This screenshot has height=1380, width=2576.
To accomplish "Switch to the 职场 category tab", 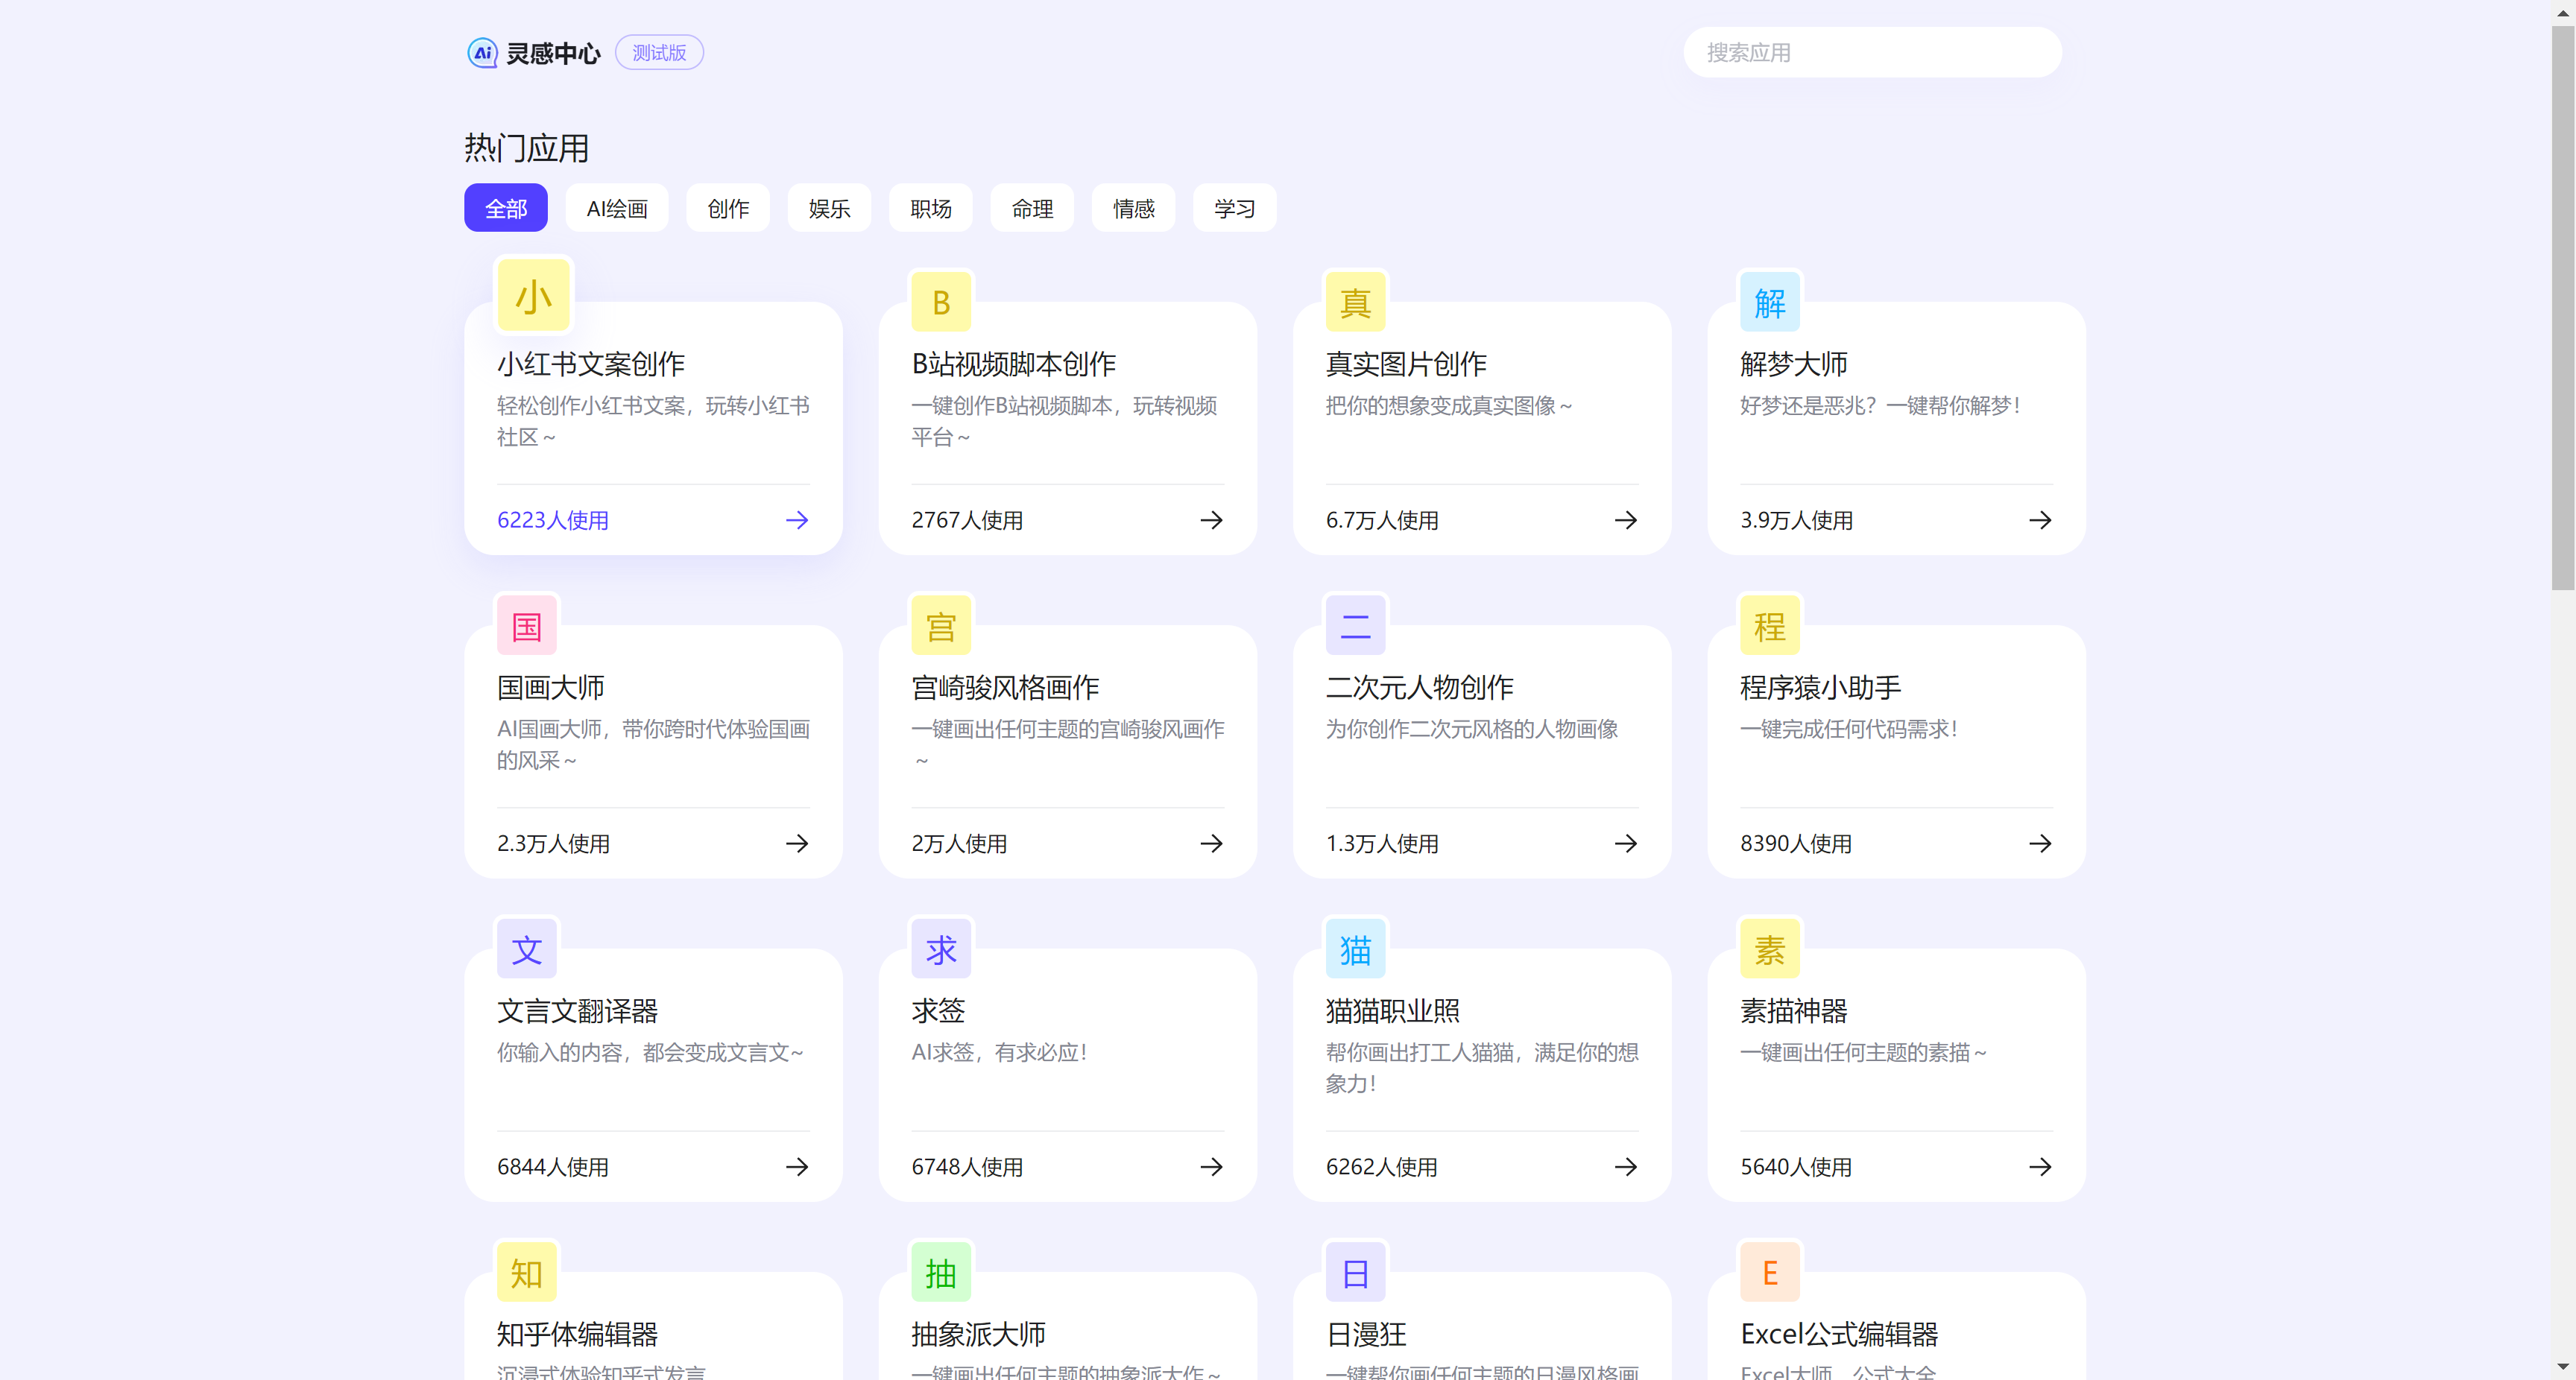I will point(931,208).
